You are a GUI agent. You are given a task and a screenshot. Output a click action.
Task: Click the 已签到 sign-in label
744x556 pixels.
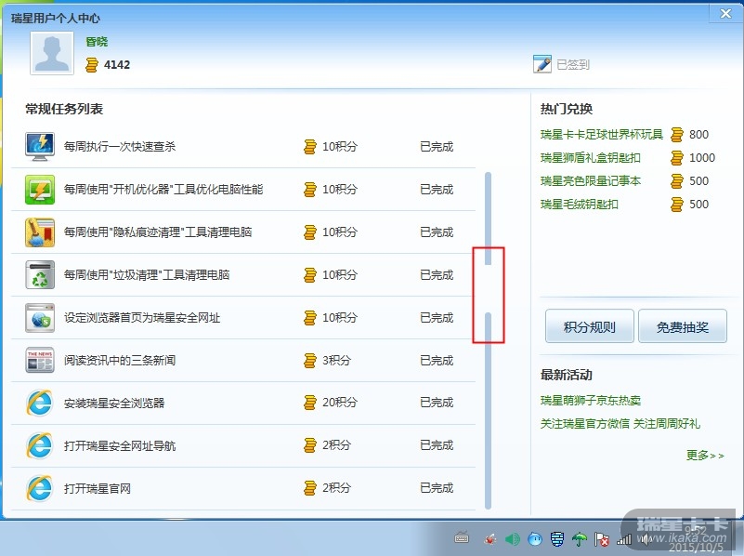tap(573, 64)
